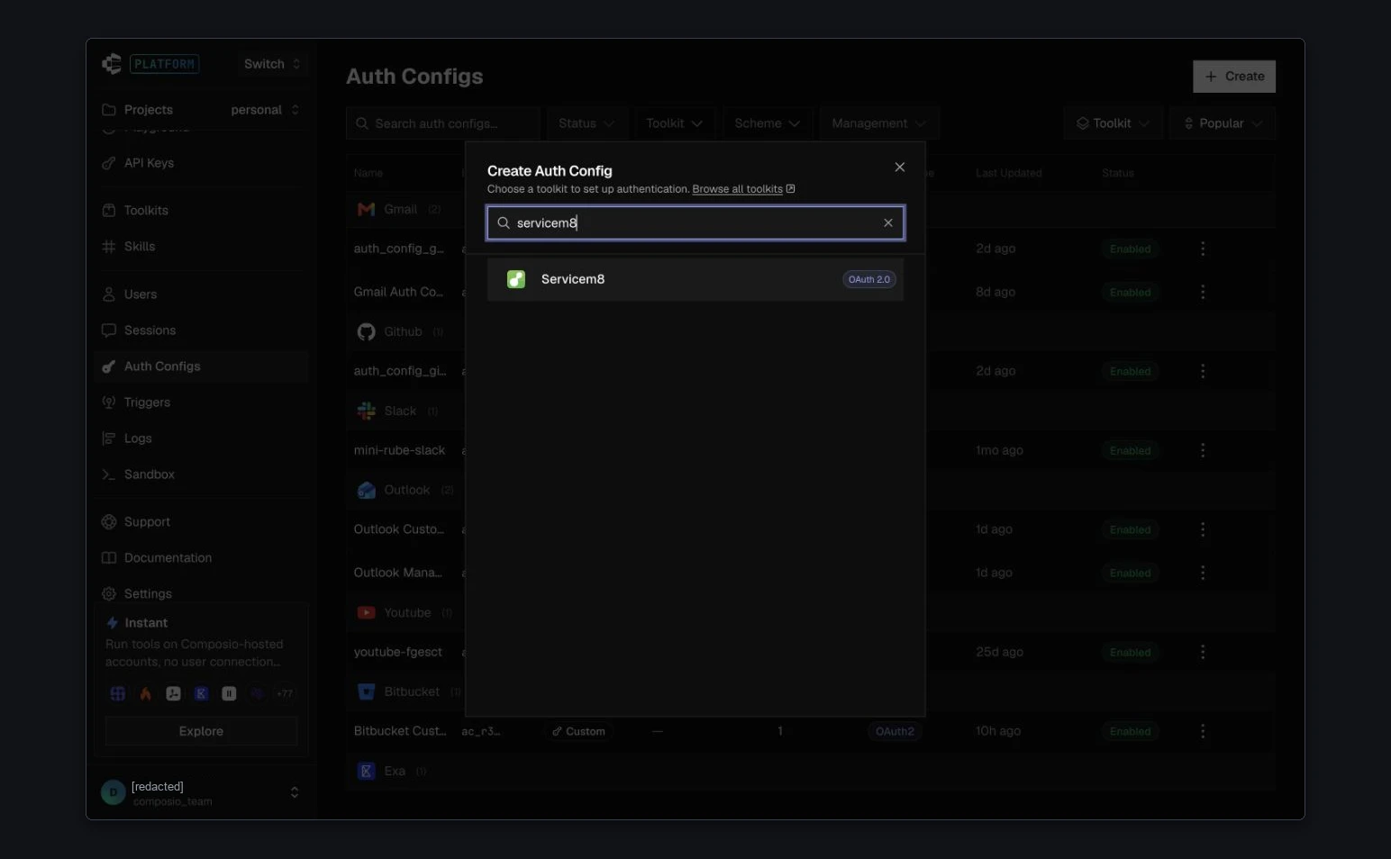The width and height of the screenshot is (1391, 859).
Task: Open the more menu for auth_config_g... row
Action: [1203, 249]
